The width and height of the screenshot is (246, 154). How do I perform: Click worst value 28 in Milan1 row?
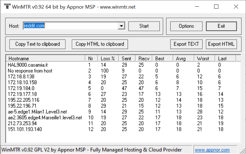pyautogui.click(x=200, y=112)
